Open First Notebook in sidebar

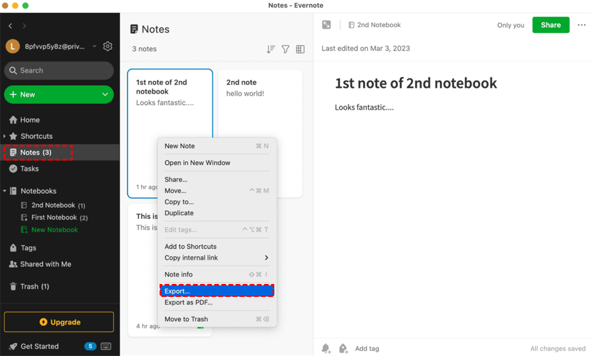click(54, 217)
